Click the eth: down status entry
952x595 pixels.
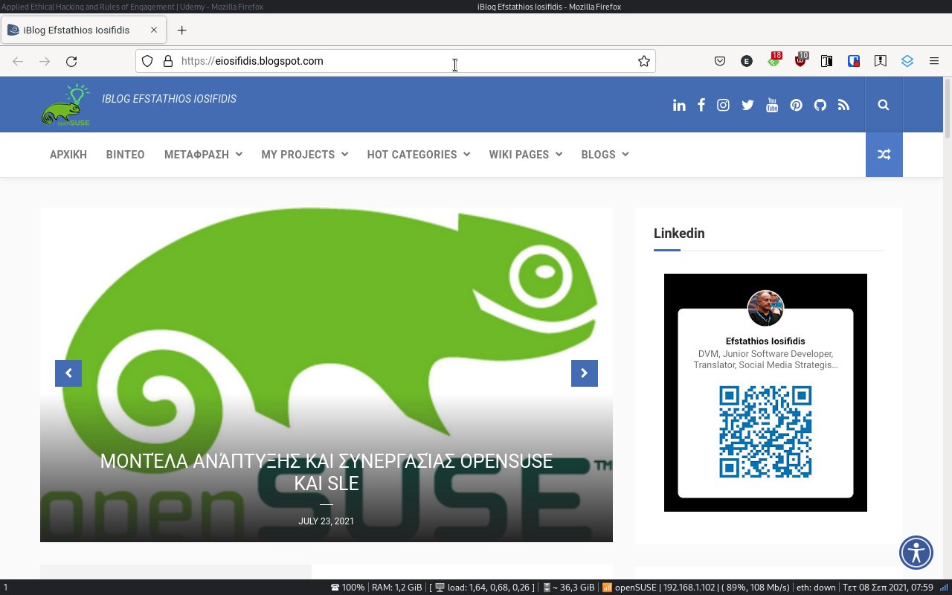coord(815,588)
